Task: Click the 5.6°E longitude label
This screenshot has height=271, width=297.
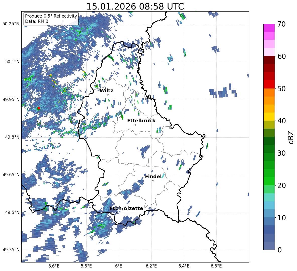Action: point(54,266)
